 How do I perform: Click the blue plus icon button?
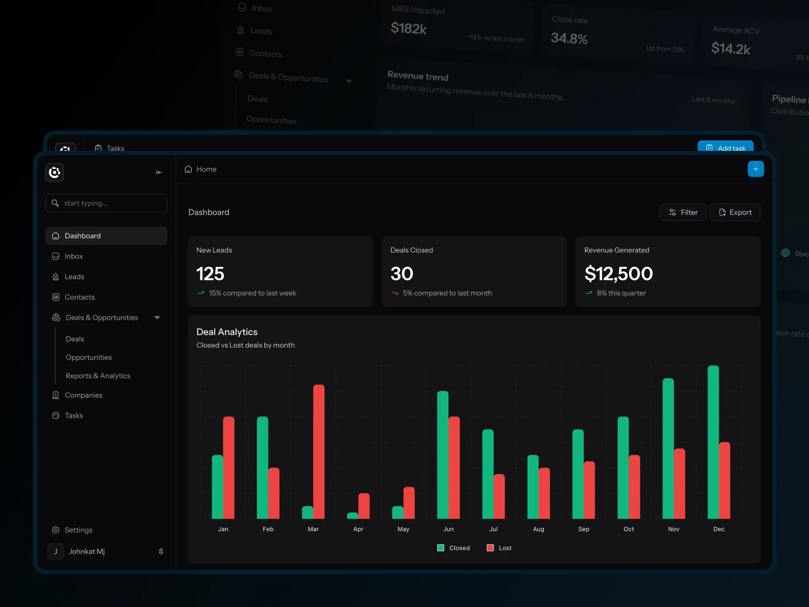[x=756, y=169]
